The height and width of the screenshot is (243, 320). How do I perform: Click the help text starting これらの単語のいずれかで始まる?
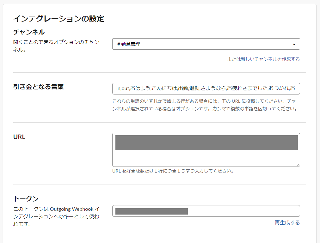click(205, 105)
